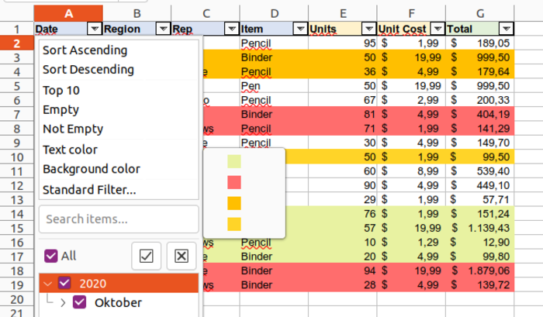Open the Region column filter dropdown
Screen dimensions: 543x317
point(162,29)
